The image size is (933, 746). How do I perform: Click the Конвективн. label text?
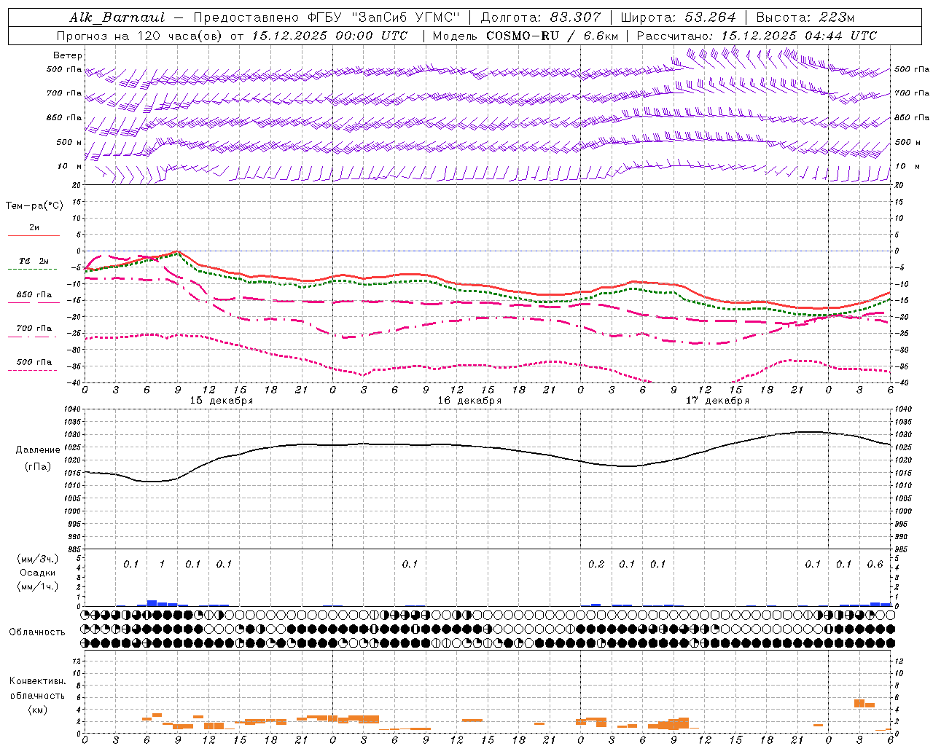coord(37,681)
